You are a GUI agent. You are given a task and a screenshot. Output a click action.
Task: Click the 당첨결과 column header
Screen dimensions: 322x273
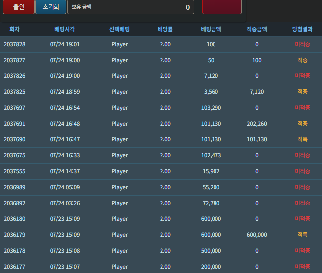[x=302, y=29]
